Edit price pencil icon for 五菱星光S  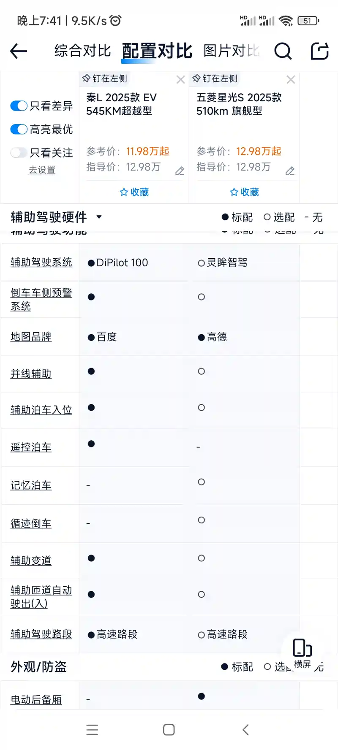click(x=290, y=171)
